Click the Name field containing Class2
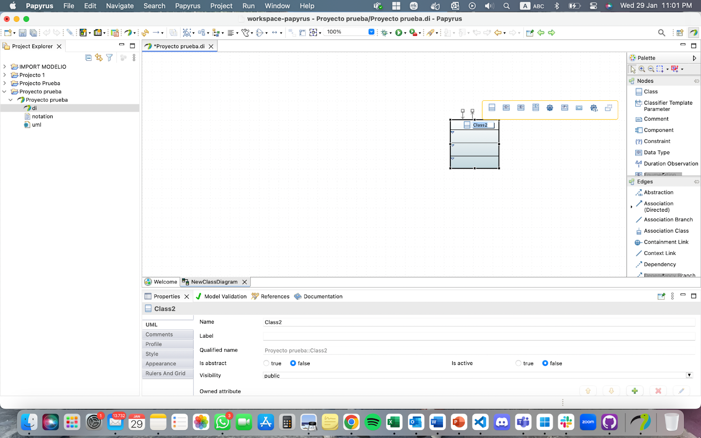This screenshot has width=701, height=438. (x=478, y=322)
